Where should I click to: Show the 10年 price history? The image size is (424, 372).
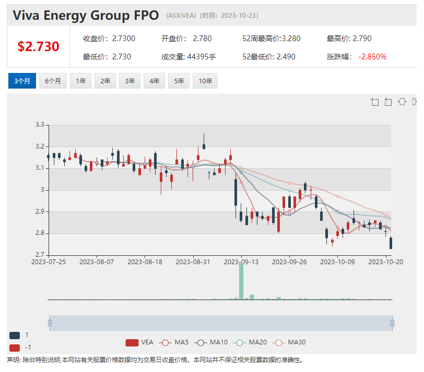point(205,81)
